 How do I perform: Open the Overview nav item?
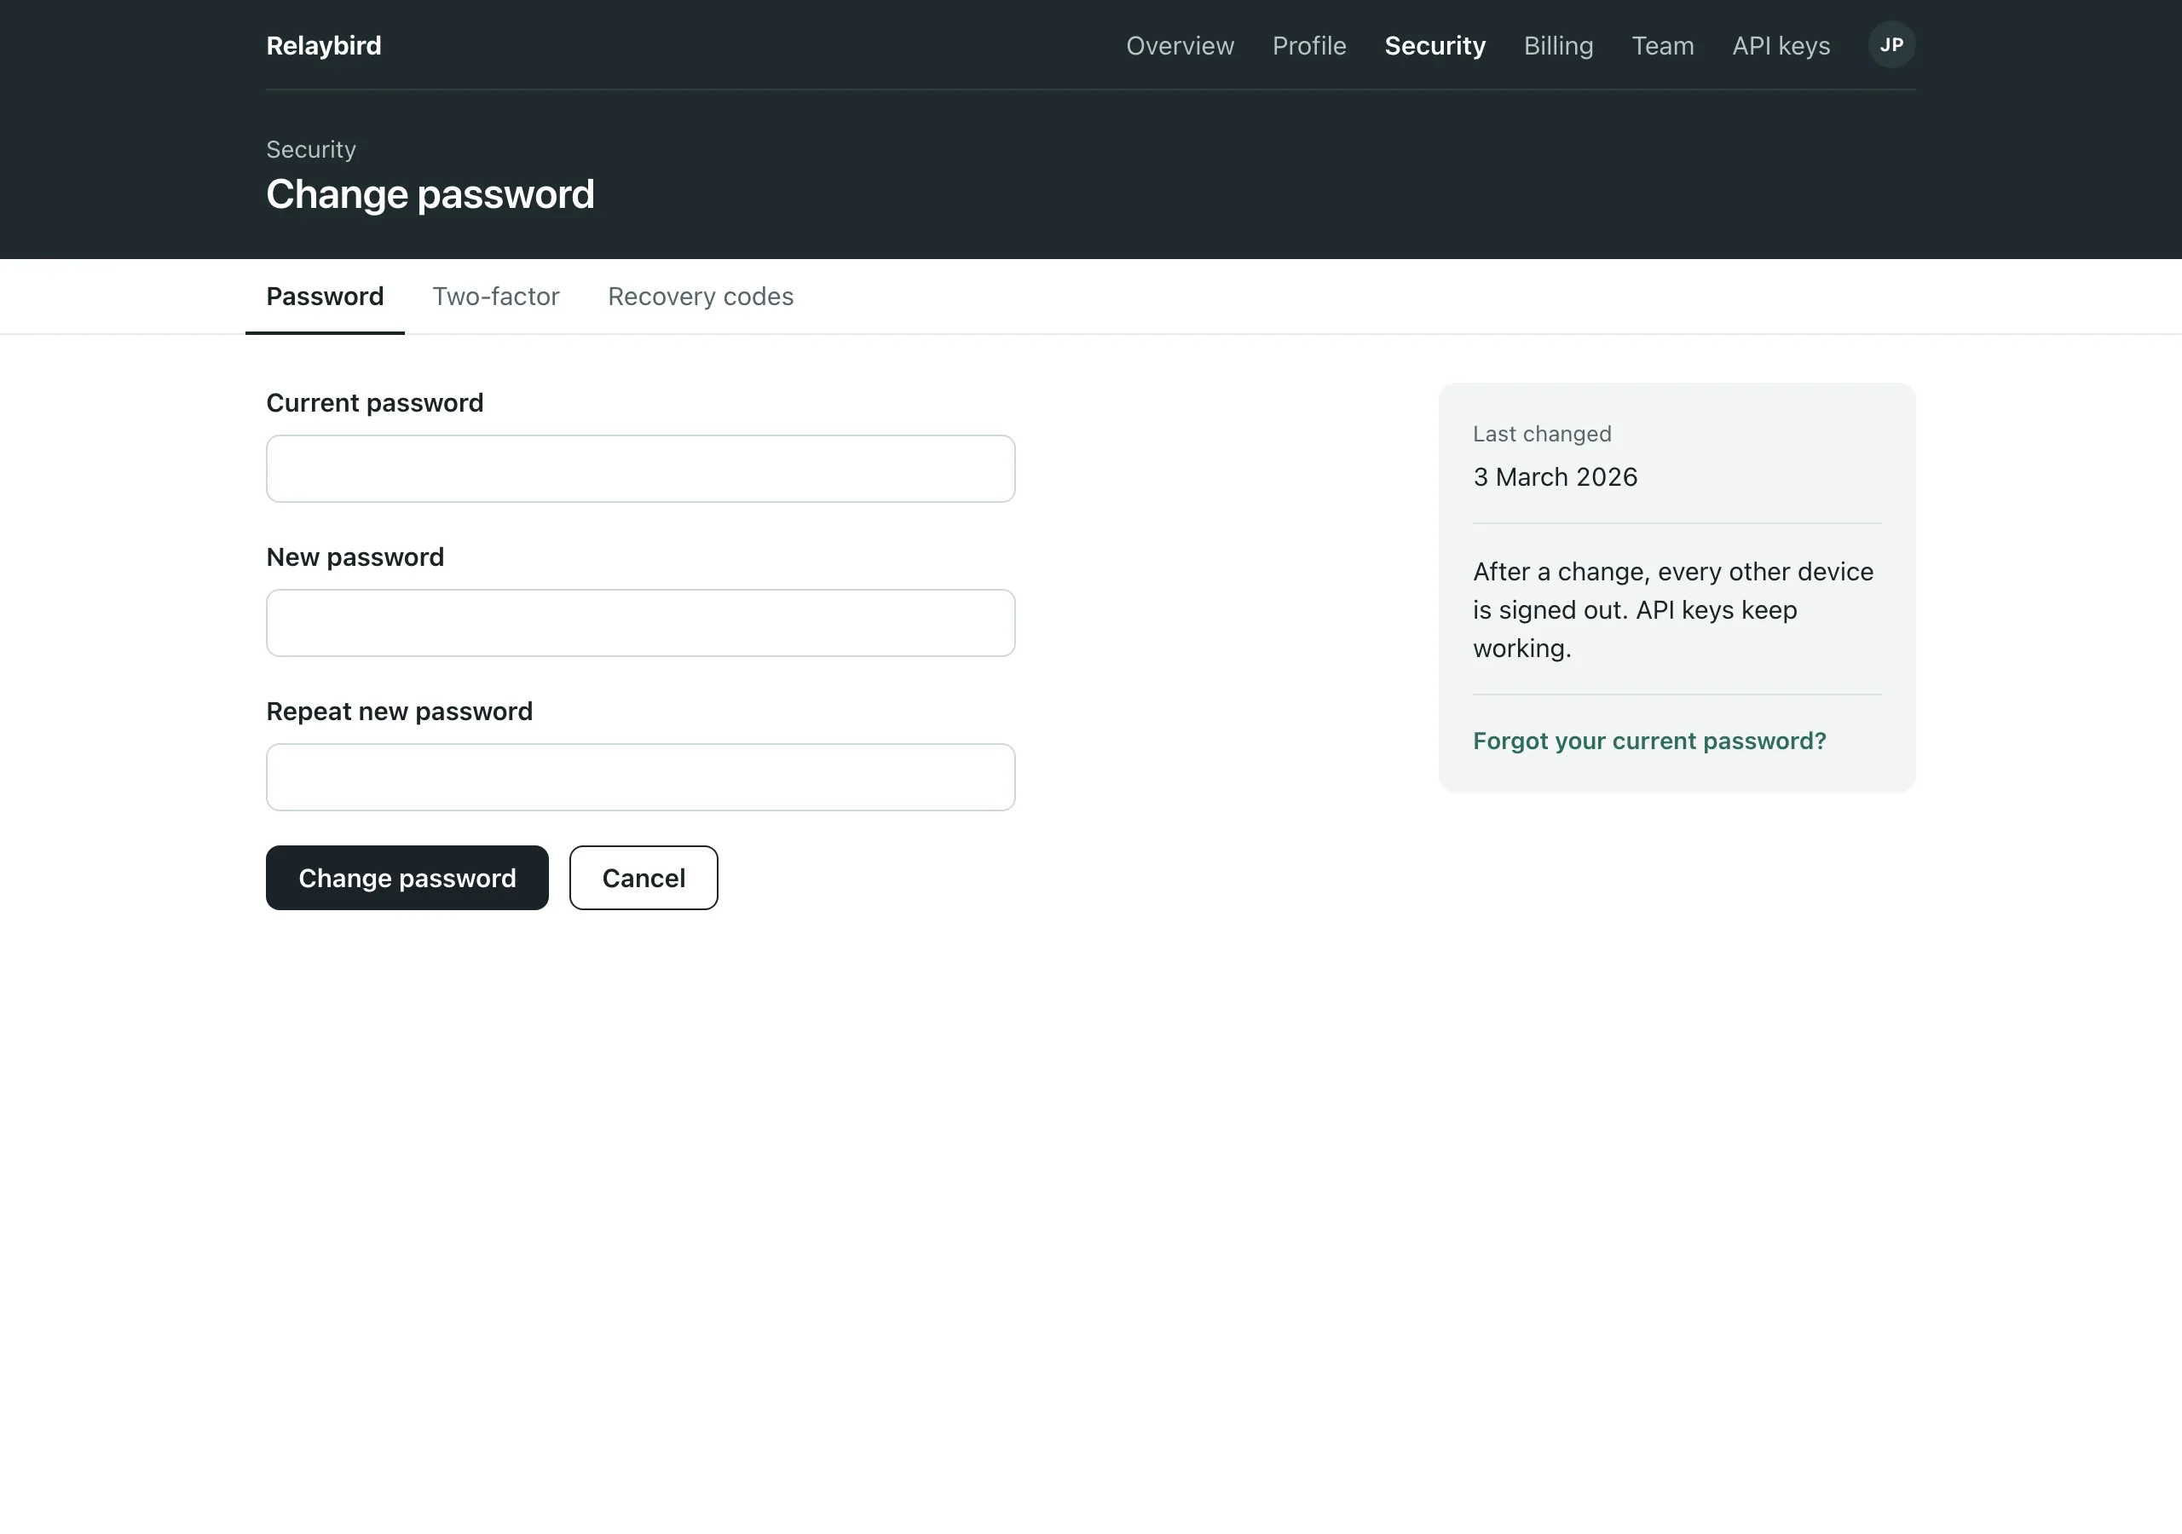coord(1180,46)
